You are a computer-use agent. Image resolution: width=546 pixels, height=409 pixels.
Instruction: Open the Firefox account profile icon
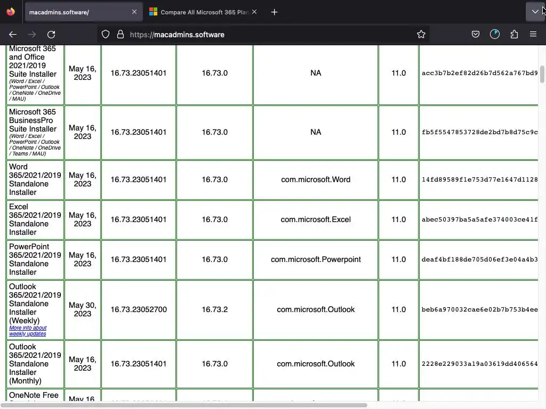click(495, 34)
